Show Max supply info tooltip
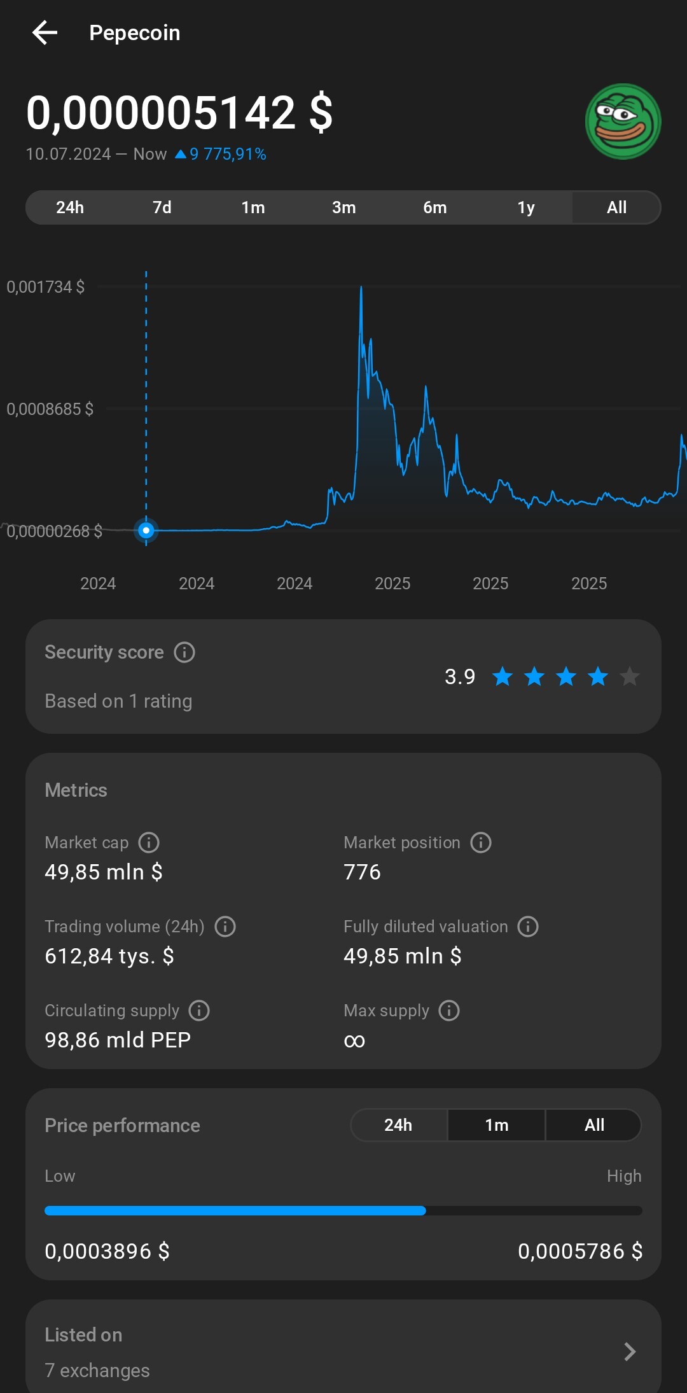687x1393 pixels. (x=449, y=1011)
